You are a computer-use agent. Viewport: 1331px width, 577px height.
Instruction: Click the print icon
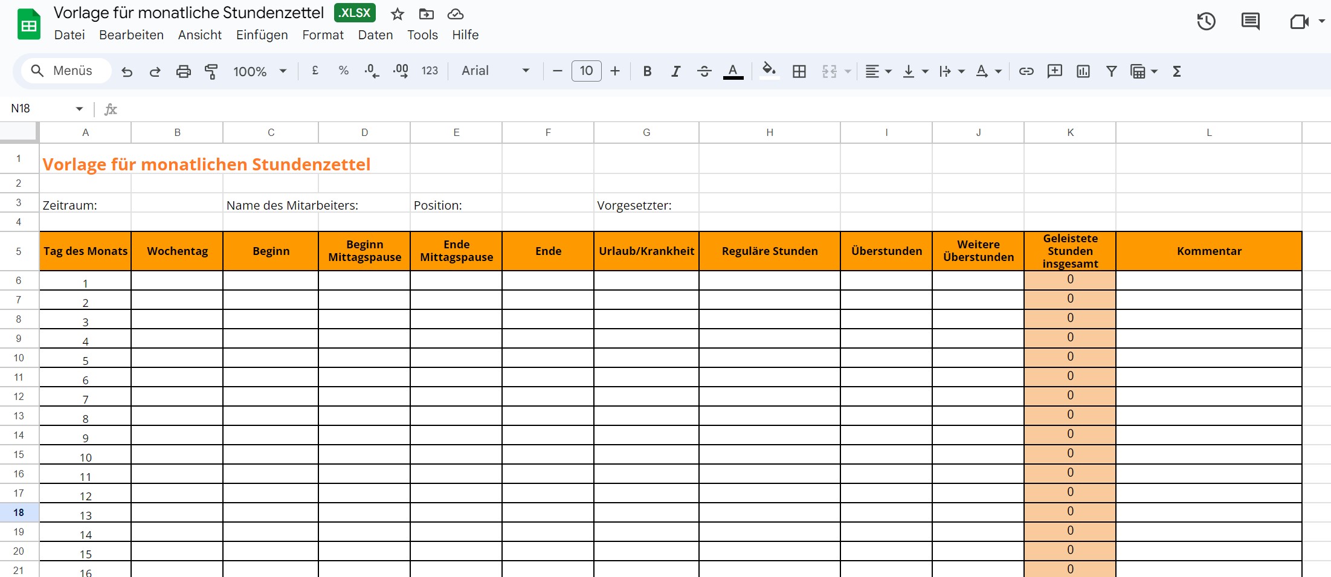(x=183, y=71)
